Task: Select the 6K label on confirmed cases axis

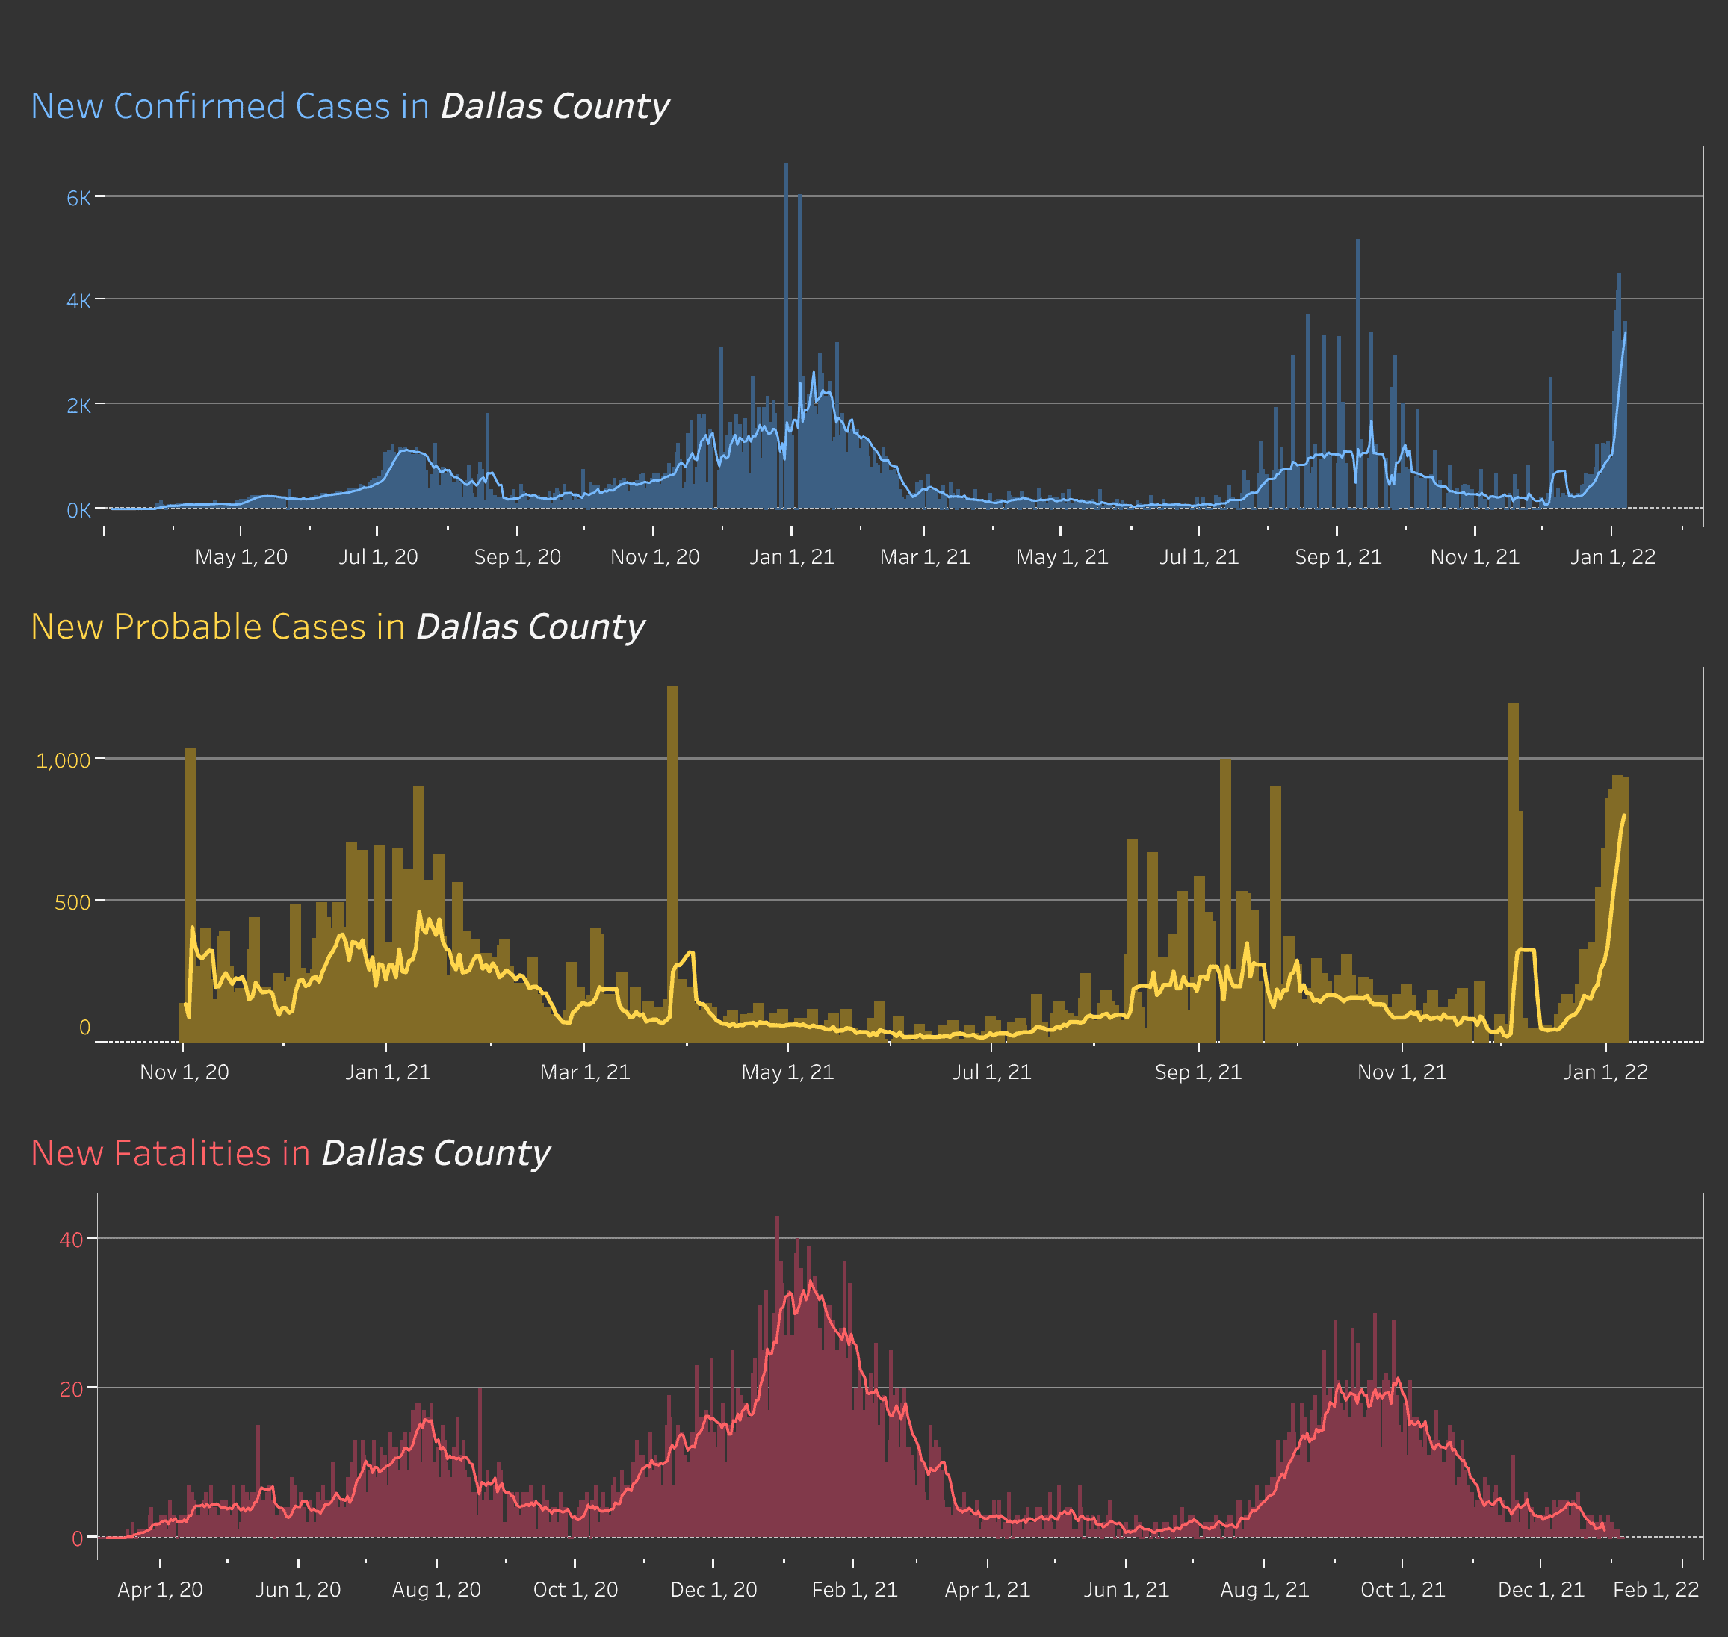Action: click(78, 198)
